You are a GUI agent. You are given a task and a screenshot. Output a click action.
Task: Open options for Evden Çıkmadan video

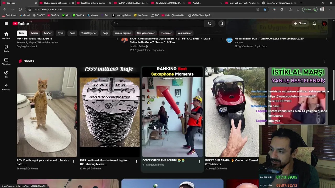(x=222, y=39)
